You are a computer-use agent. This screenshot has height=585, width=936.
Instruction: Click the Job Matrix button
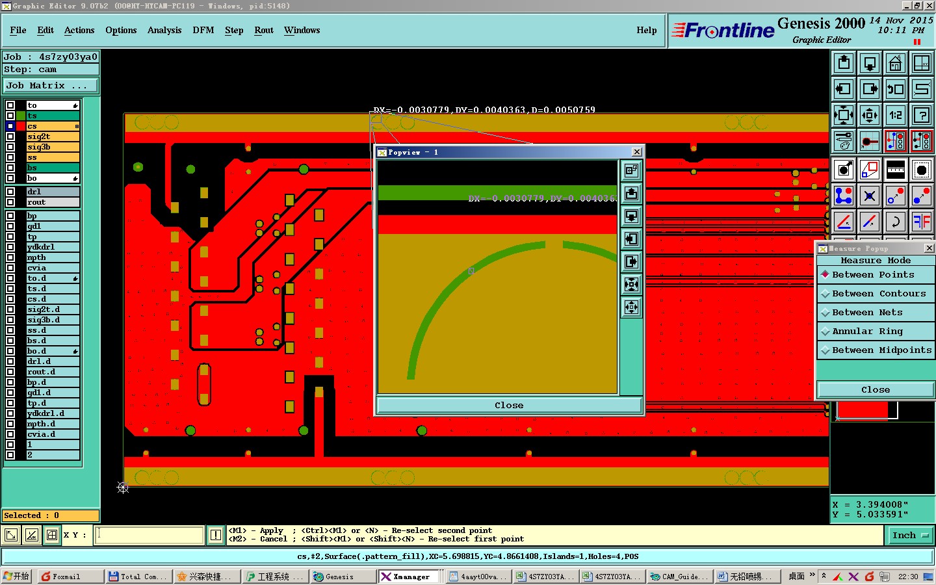tap(50, 86)
